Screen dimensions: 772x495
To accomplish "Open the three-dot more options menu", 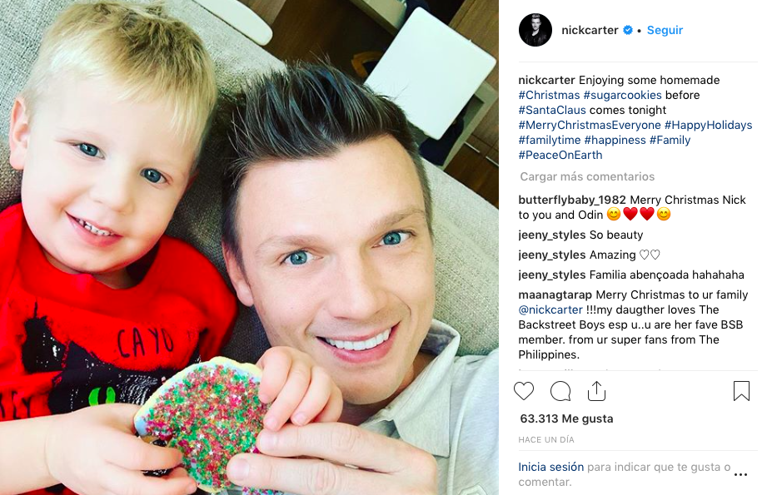I will click(x=740, y=475).
